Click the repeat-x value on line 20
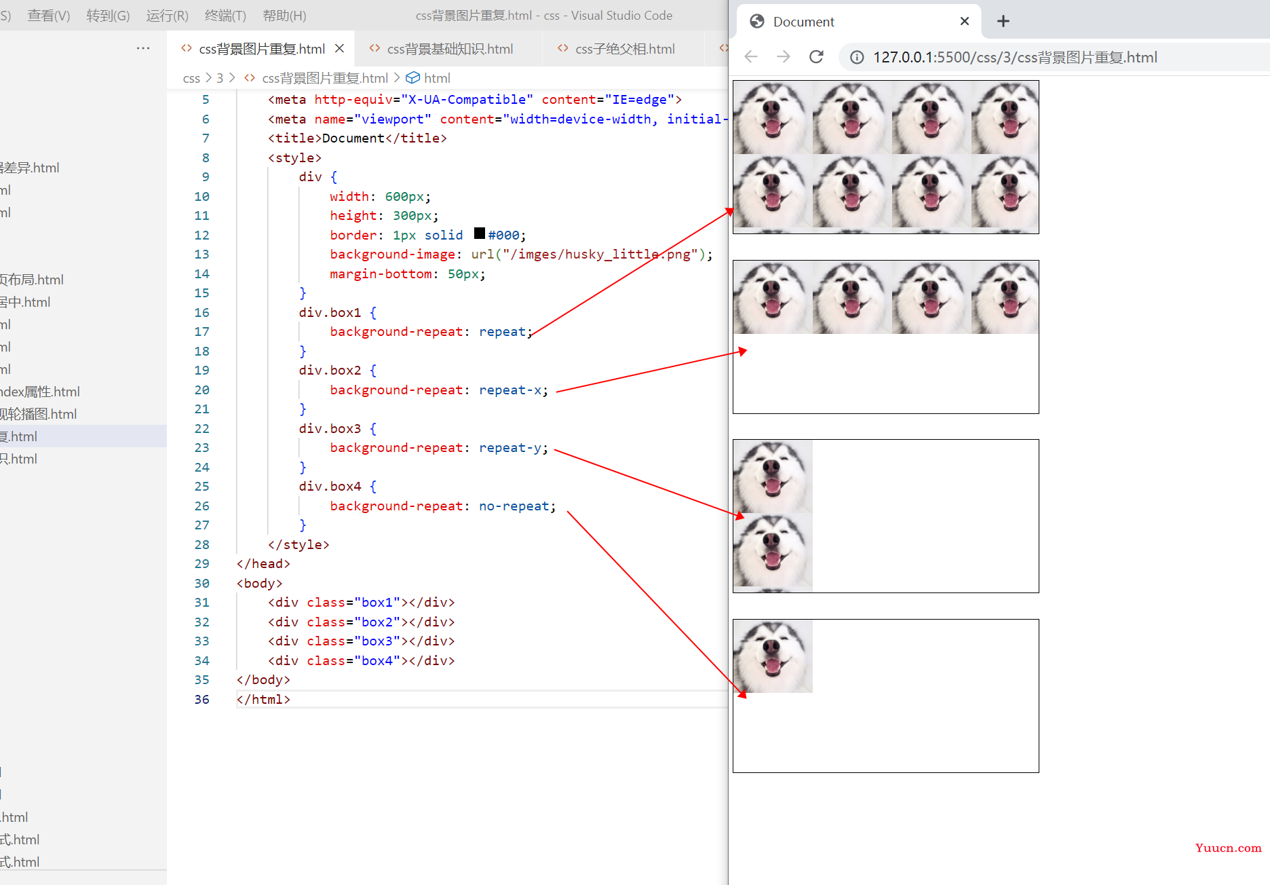Viewport: 1270px width, 885px height. click(510, 390)
